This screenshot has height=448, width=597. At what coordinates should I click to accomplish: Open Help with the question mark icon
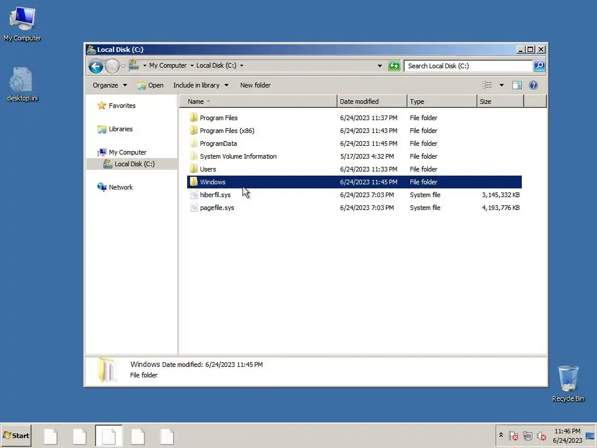click(533, 85)
